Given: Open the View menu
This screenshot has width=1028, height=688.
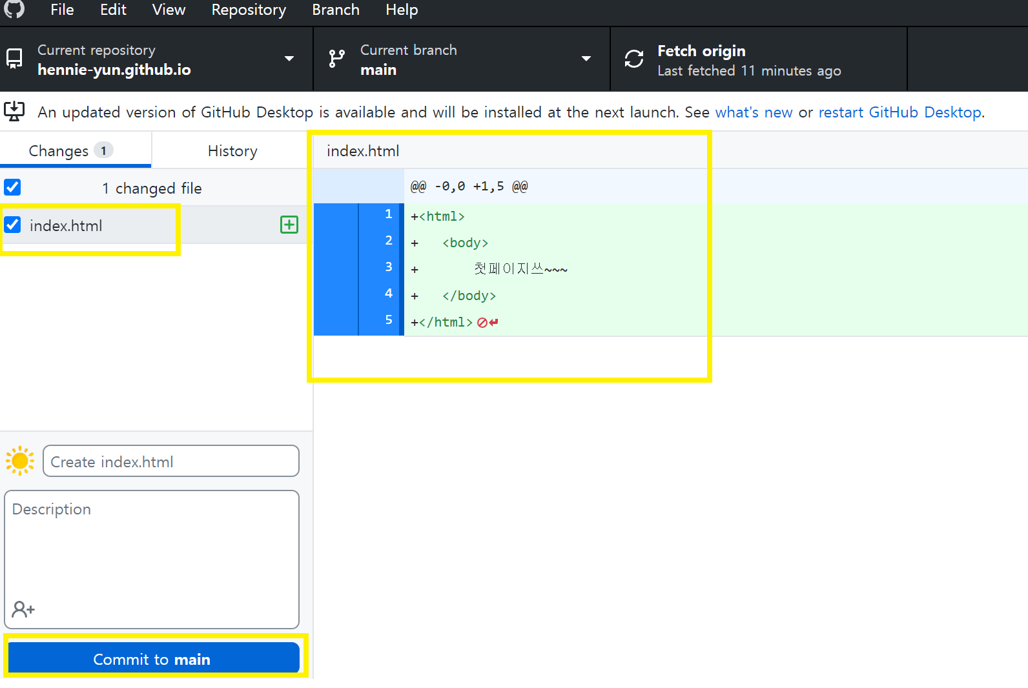Looking at the screenshot, I should pyautogui.click(x=169, y=10).
